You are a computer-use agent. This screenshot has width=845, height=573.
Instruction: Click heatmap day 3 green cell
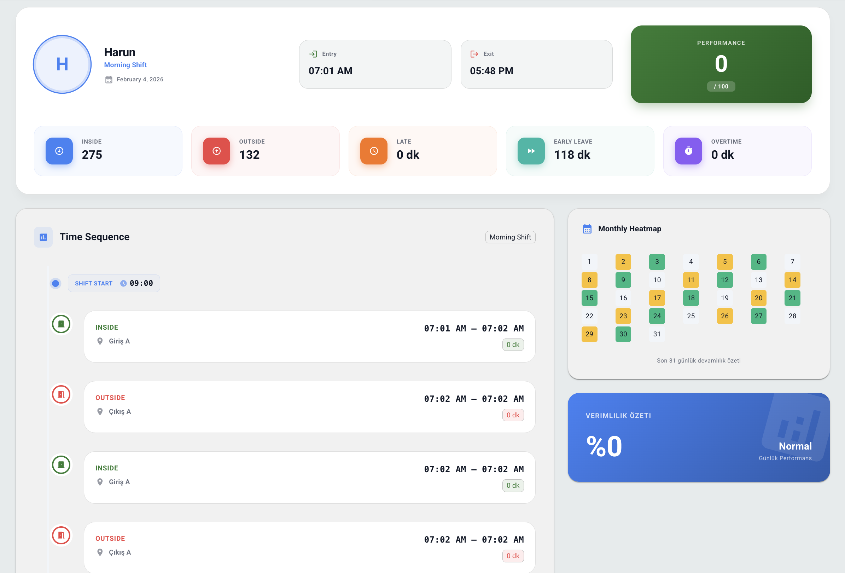coord(657,262)
